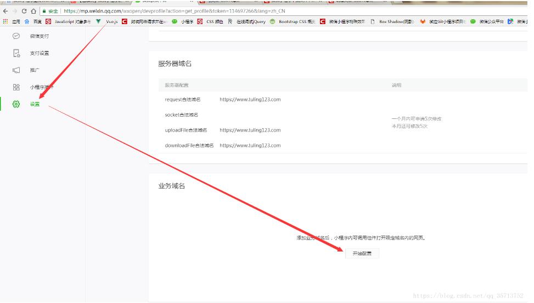The image size is (534, 303).
Task: Click the 一个月内可申请5次修改 note
Action: click(417, 119)
